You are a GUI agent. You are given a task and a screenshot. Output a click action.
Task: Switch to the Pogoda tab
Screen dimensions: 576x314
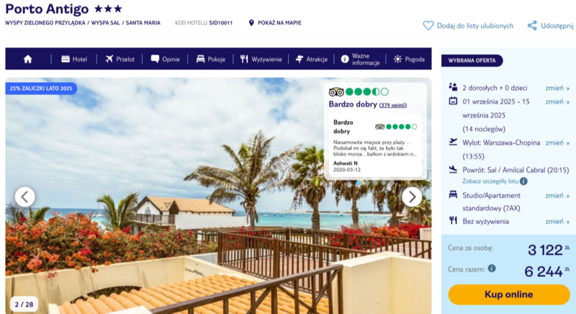pyautogui.click(x=409, y=59)
